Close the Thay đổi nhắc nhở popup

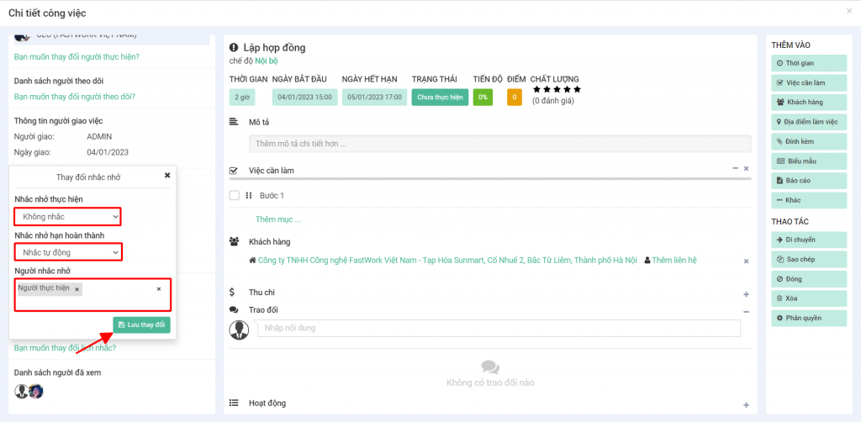pos(166,176)
